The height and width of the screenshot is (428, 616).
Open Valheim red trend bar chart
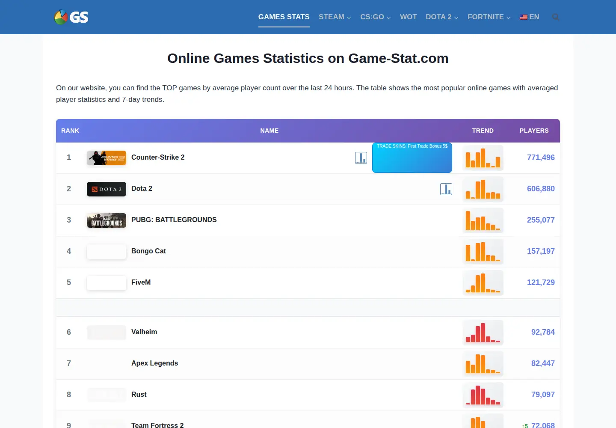click(483, 333)
